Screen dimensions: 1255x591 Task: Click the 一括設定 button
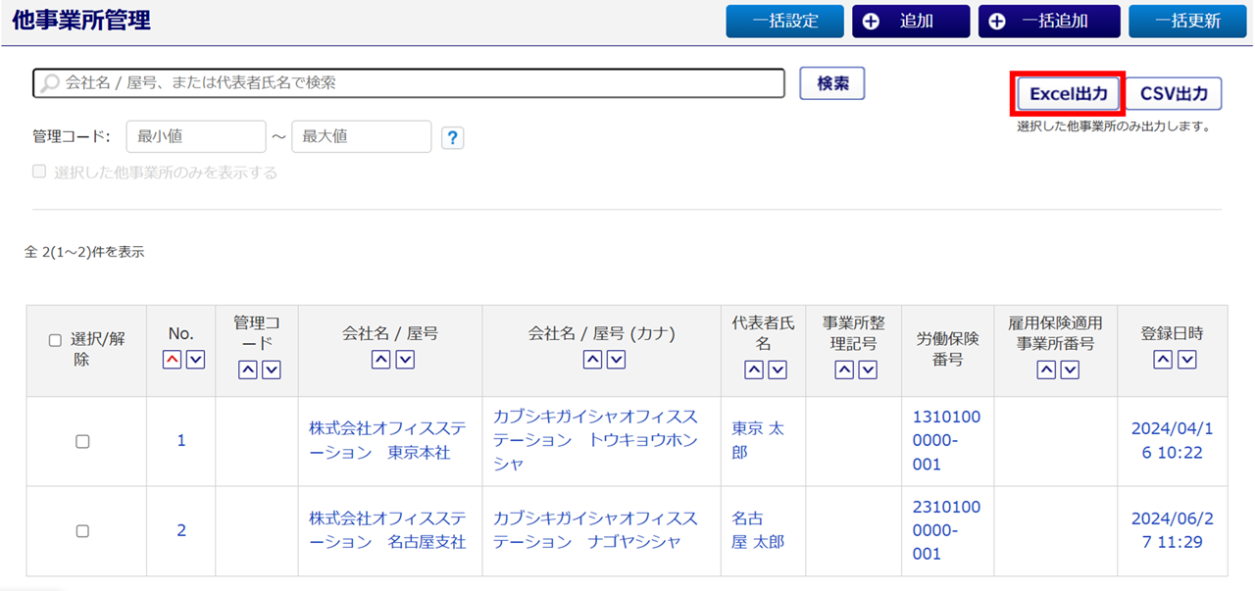[784, 21]
